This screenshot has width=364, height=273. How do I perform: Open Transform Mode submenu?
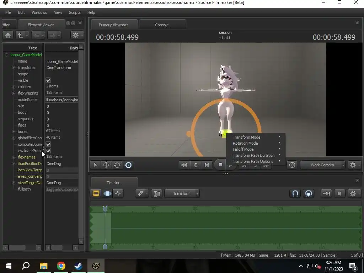point(256,137)
